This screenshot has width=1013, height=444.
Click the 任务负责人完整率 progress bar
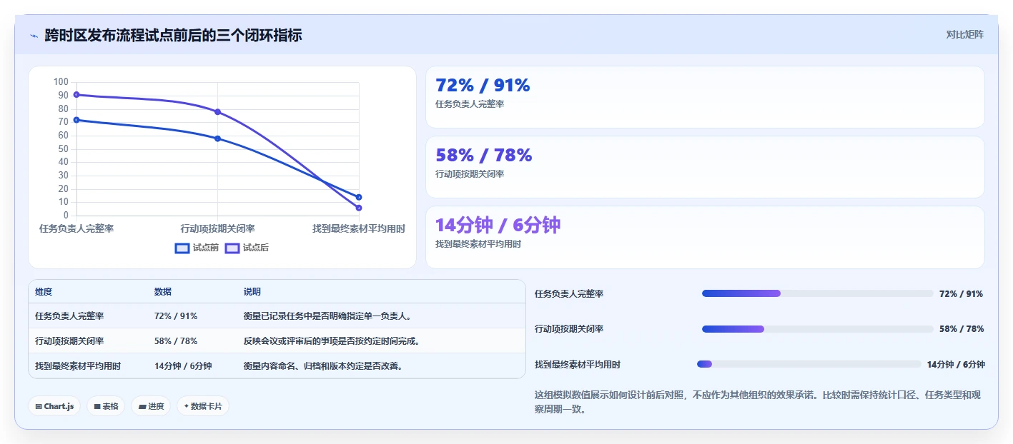pyautogui.click(x=818, y=293)
